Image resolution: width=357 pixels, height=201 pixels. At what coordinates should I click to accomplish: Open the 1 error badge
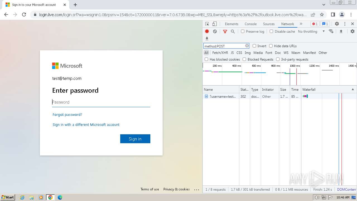tap(315, 24)
